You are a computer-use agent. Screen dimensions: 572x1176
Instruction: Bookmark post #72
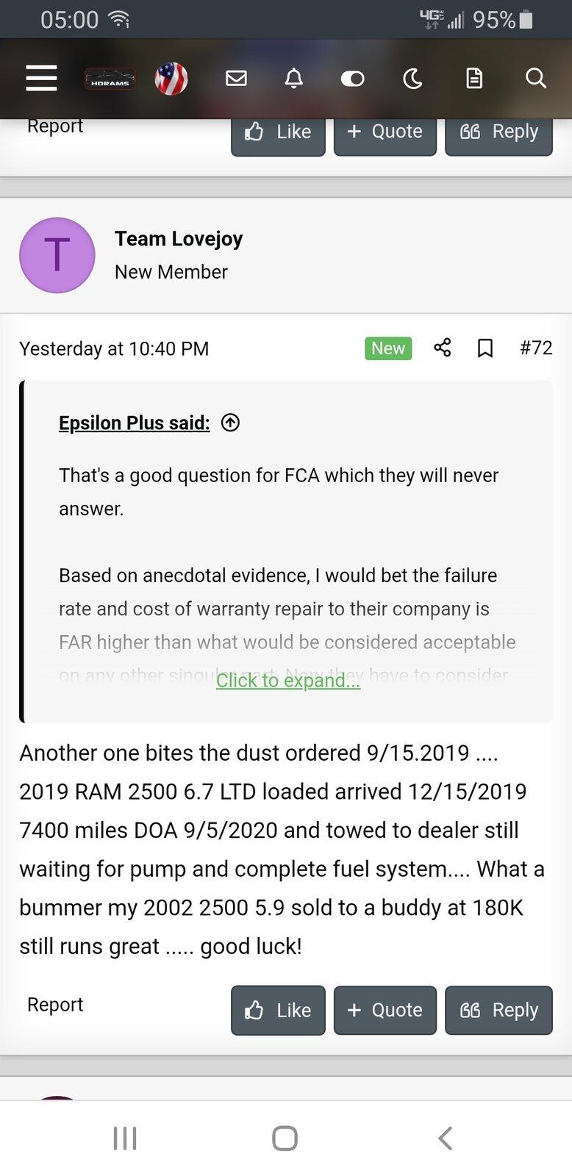[x=485, y=348]
